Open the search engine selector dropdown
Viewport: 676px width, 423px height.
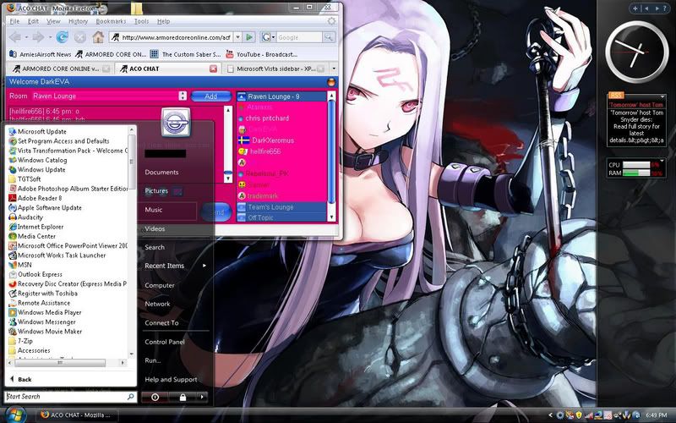click(270, 37)
